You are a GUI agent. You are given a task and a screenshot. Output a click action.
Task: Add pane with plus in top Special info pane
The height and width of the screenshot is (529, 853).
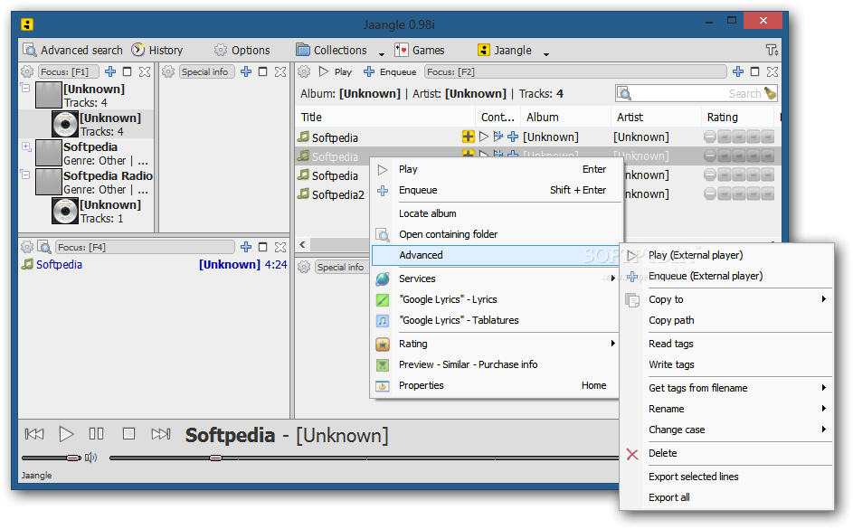pyautogui.click(x=246, y=71)
